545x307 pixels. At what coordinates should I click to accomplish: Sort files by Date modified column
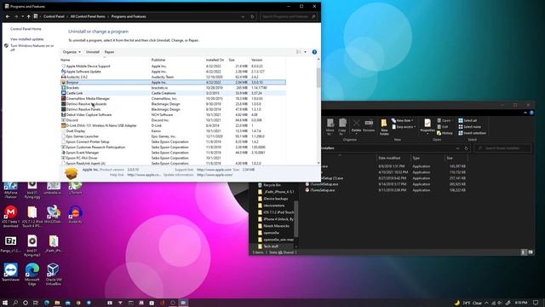point(389,158)
